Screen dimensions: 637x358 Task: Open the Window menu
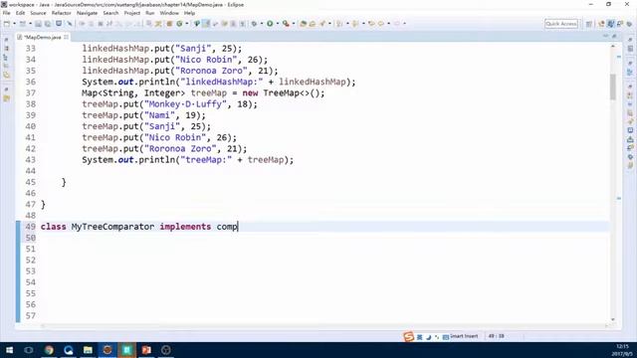coord(169,13)
